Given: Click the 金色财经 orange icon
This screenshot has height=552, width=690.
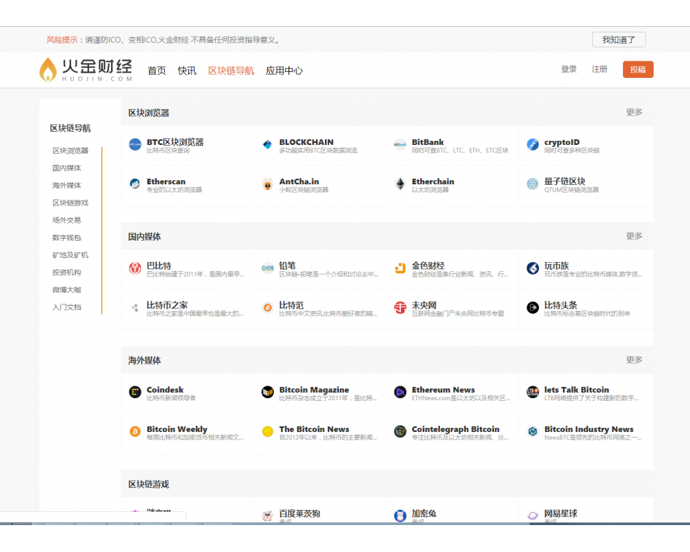Looking at the screenshot, I should pos(400,268).
